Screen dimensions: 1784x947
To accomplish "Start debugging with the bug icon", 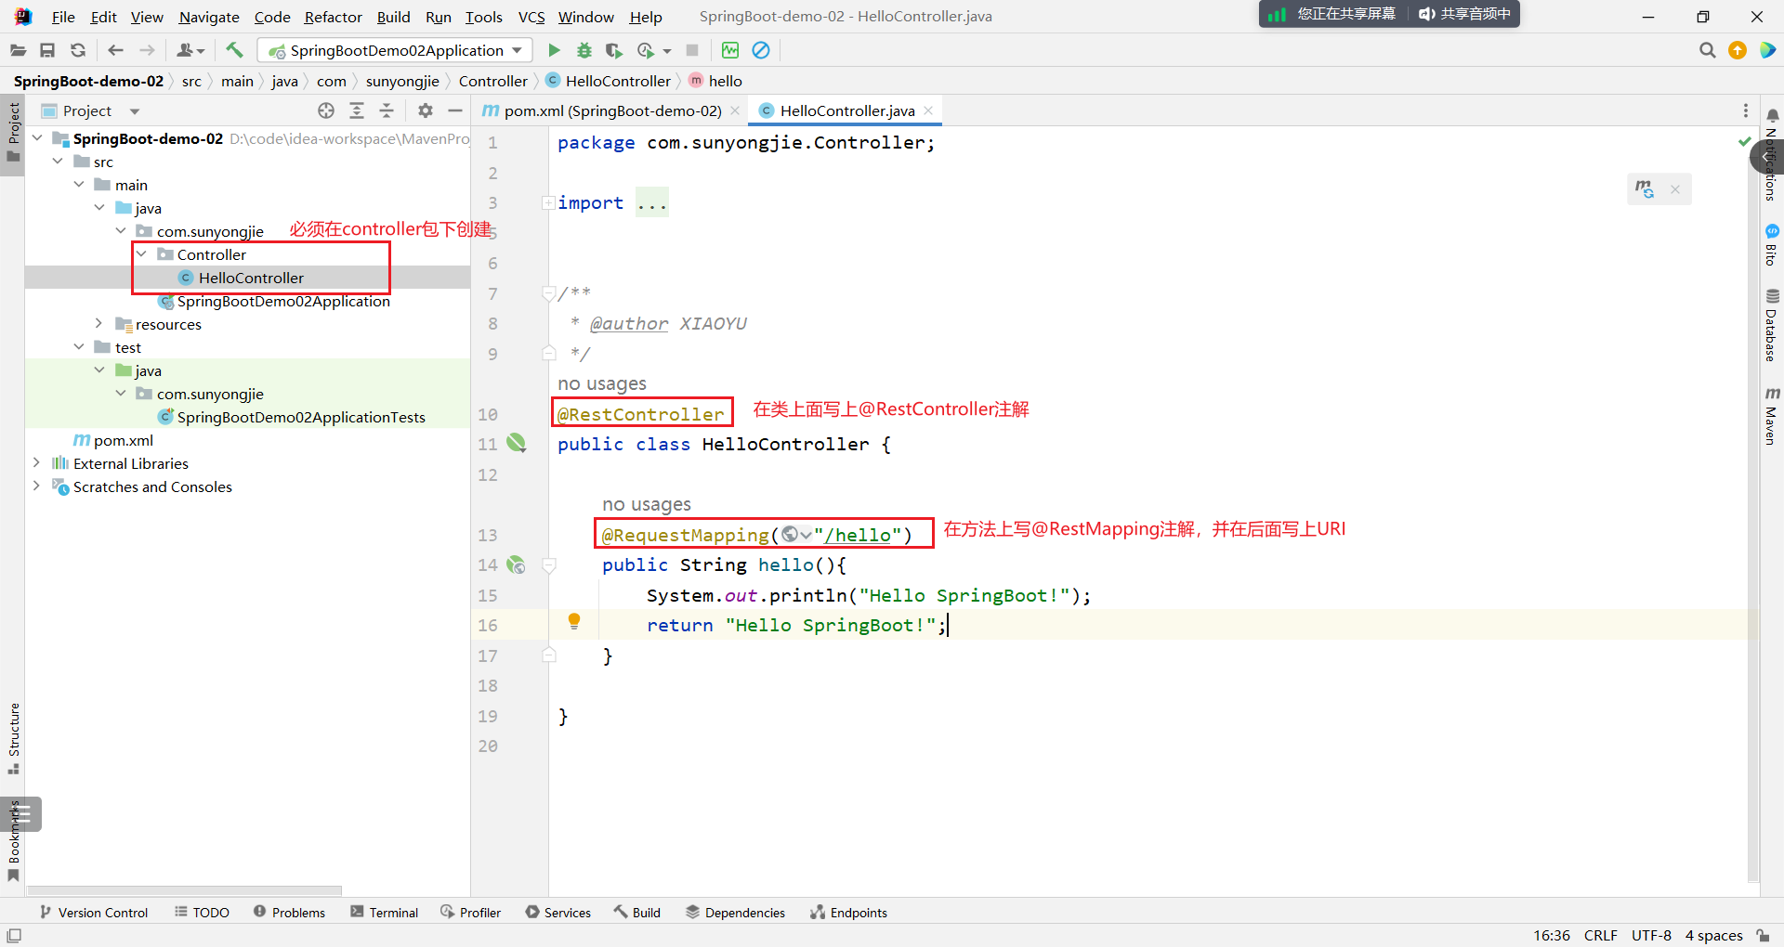I will [x=584, y=50].
